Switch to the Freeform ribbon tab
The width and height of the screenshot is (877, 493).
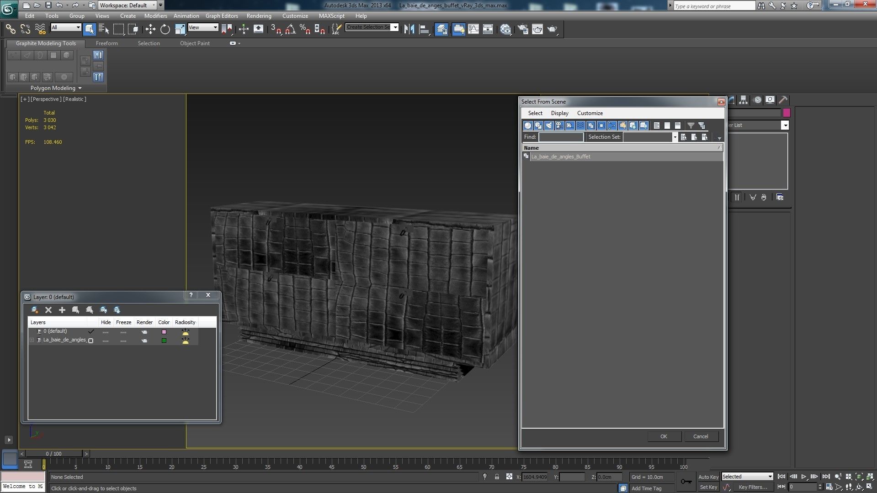pos(106,43)
